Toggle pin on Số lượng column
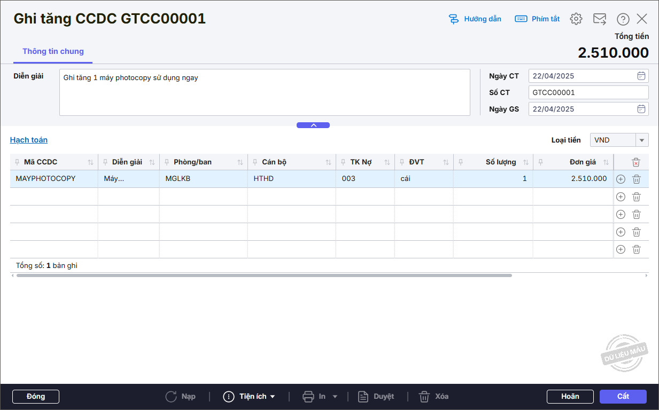The height and width of the screenshot is (410, 659). pos(461,162)
